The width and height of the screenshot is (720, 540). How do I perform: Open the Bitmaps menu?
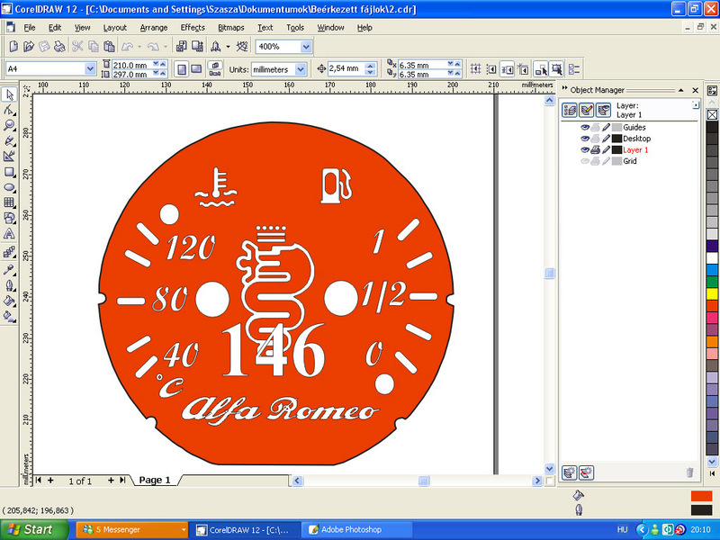(231, 28)
